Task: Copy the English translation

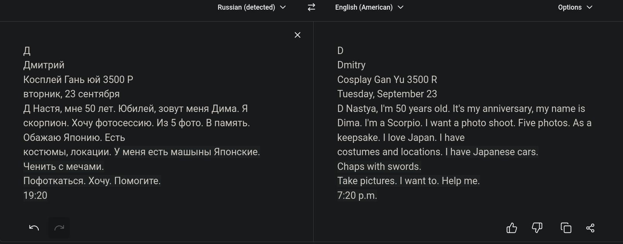Action: 566,228
